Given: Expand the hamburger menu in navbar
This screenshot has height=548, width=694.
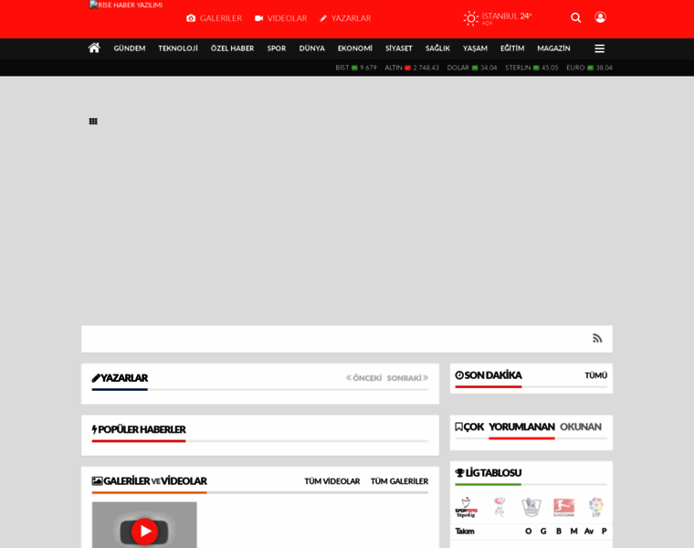Looking at the screenshot, I should tap(599, 48).
